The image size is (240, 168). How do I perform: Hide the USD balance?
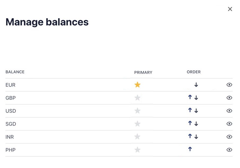point(229,111)
